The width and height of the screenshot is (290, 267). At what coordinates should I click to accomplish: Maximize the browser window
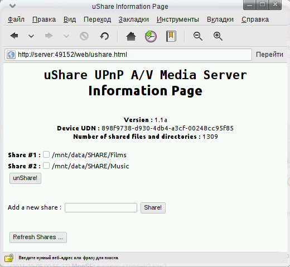click(x=262, y=4)
